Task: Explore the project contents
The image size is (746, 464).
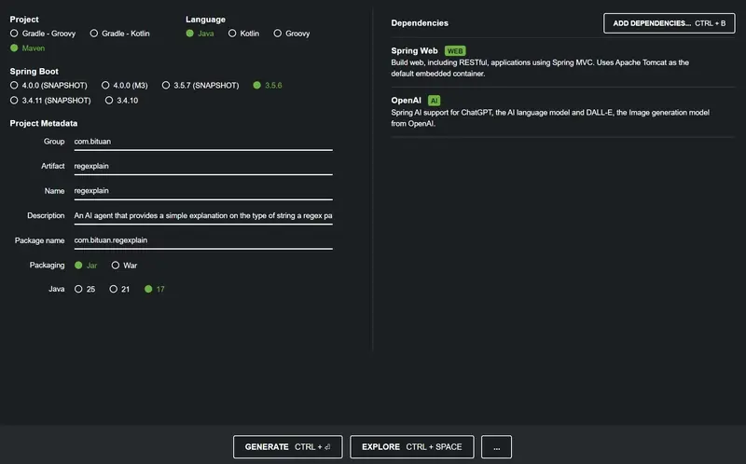Action: 411,447
